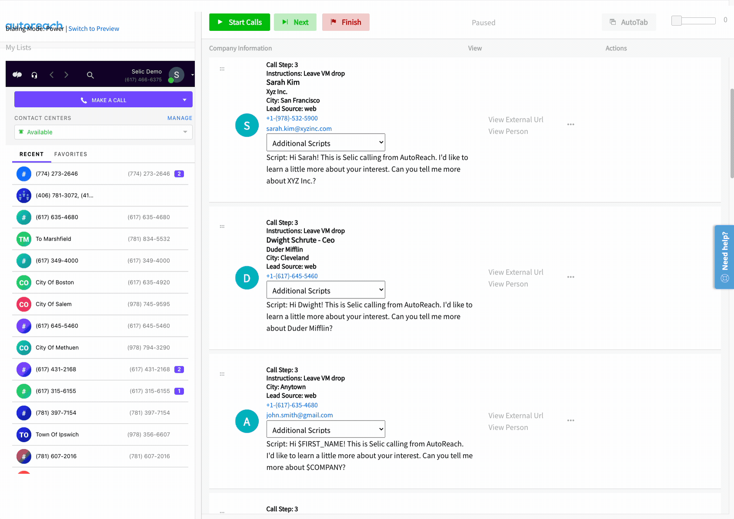Screen dimensions: 734x519
Task: Open the three-dot actions menu for Dwight Schrute
Action: (x=571, y=277)
